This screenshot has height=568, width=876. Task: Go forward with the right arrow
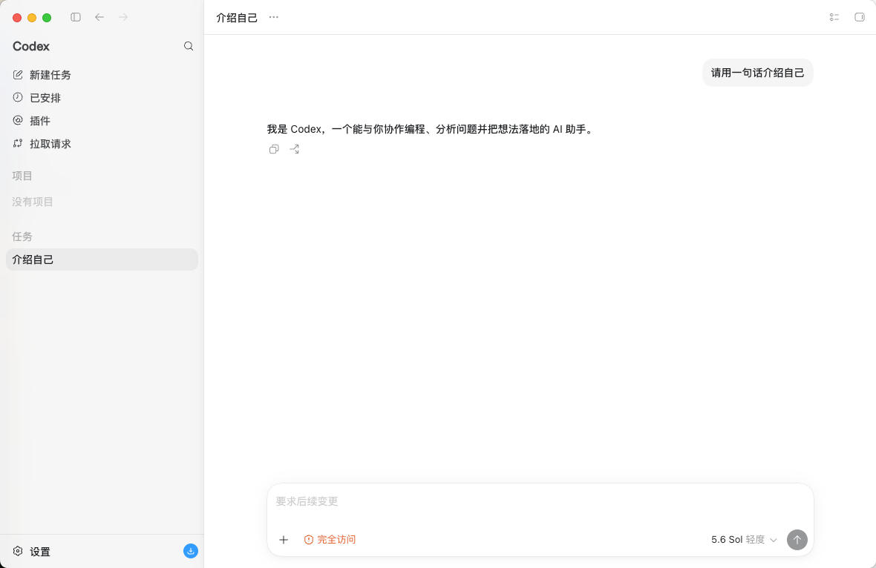123,17
